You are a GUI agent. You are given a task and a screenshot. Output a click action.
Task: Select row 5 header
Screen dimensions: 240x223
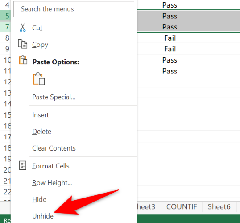click(6, 16)
